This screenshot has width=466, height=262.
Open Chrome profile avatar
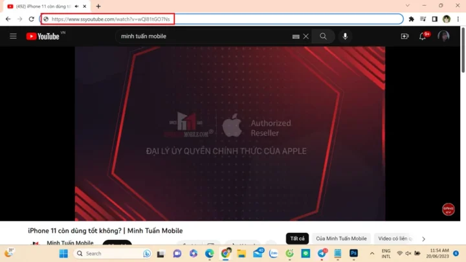(x=447, y=19)
